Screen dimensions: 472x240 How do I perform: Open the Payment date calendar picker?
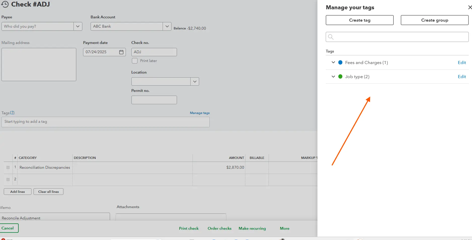pyautogui.click(x=121, y=52)
